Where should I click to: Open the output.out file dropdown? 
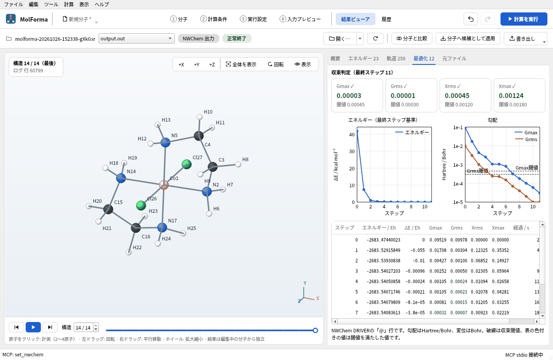137,38
